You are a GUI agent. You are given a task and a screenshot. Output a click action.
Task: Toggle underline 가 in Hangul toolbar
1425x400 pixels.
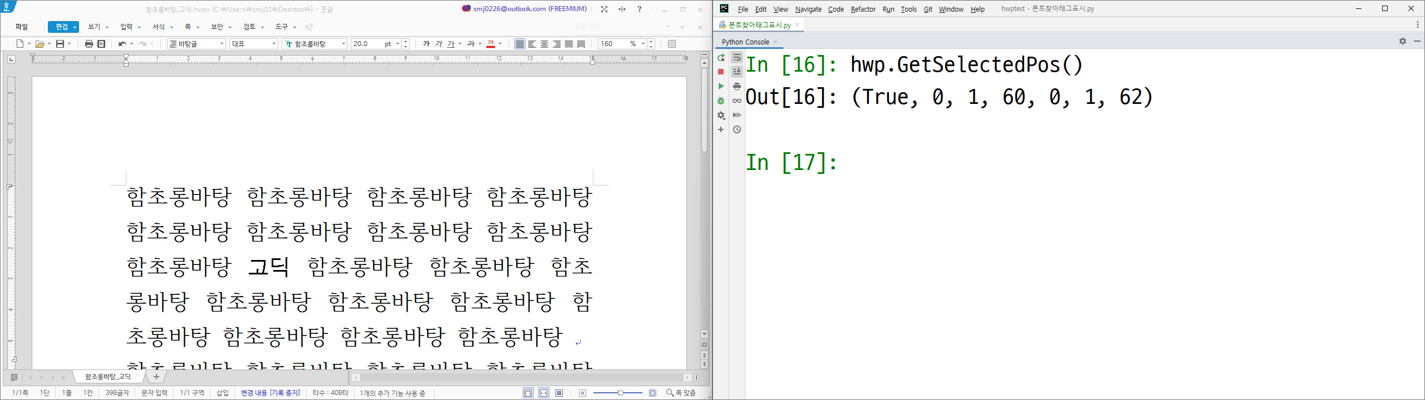coord(451,44)
